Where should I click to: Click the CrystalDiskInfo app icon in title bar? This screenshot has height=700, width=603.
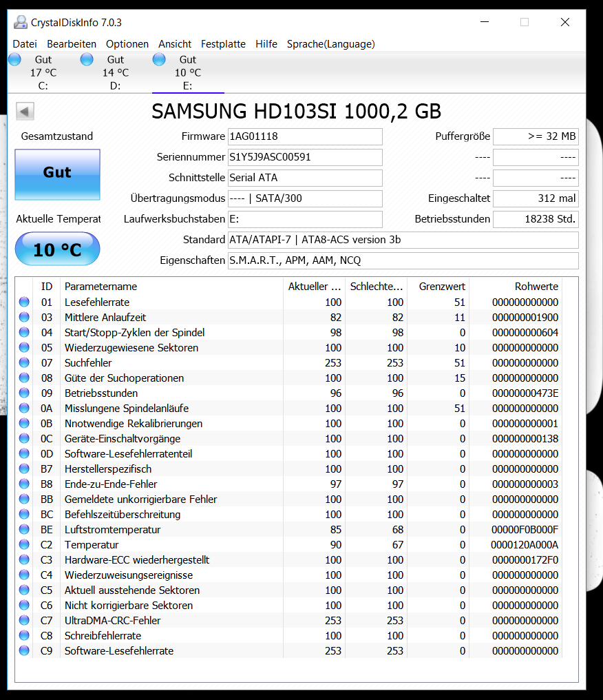(21, 22)
